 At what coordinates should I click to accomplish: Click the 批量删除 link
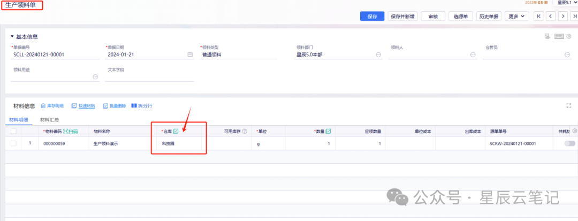(115, 106)
